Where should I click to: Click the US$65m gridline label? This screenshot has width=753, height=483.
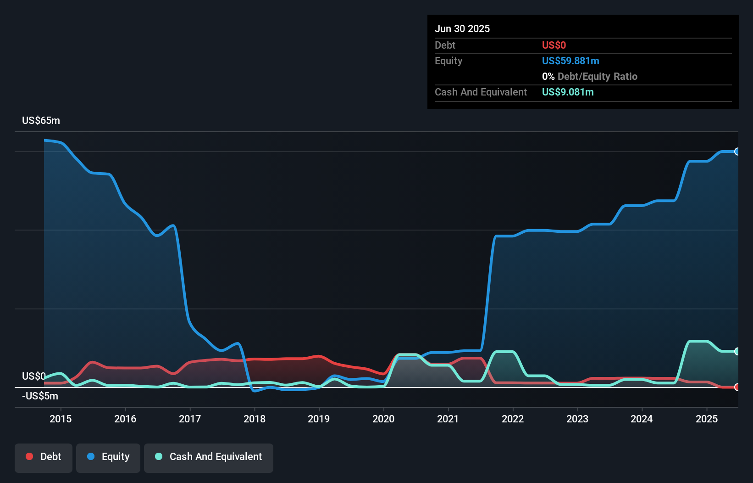40,120
